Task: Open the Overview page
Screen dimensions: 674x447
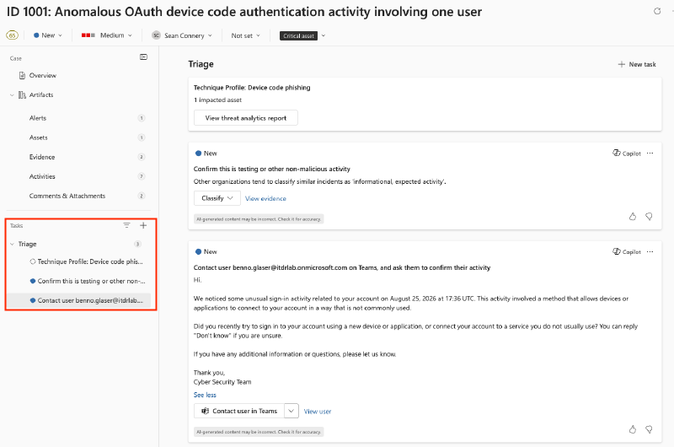Action: click(43, 75)
